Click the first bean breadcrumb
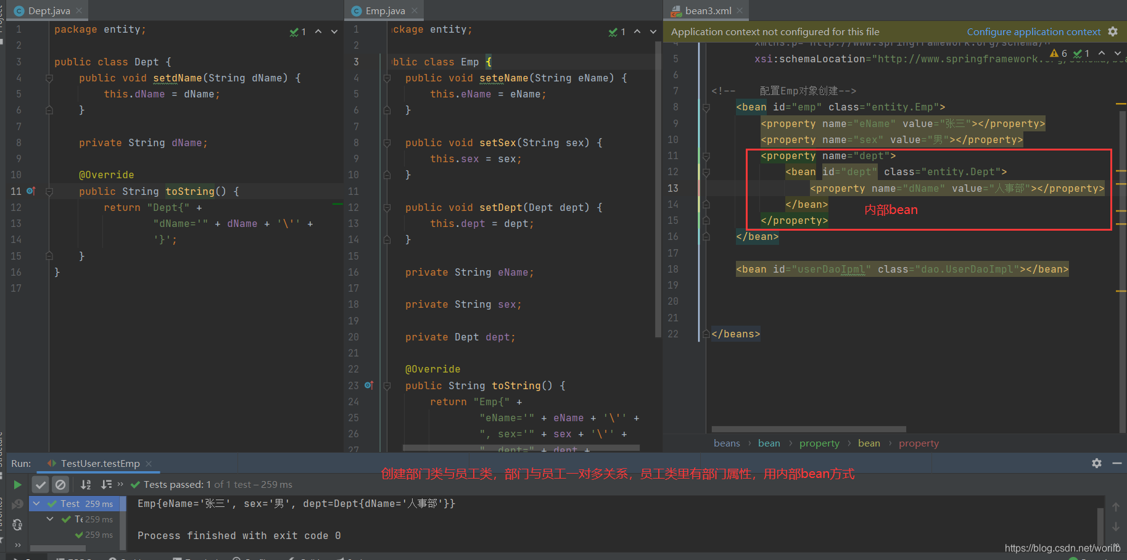 tap(769, 443)
